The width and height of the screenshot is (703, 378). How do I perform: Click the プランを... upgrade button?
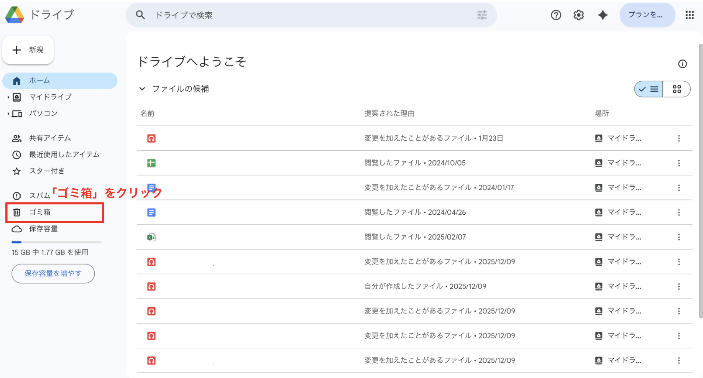click(647, 15)
